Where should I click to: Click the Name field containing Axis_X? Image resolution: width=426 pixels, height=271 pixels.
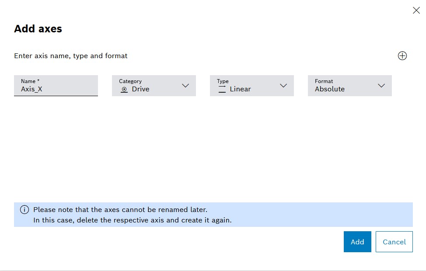pyautogui.click(x=56, y=86)
